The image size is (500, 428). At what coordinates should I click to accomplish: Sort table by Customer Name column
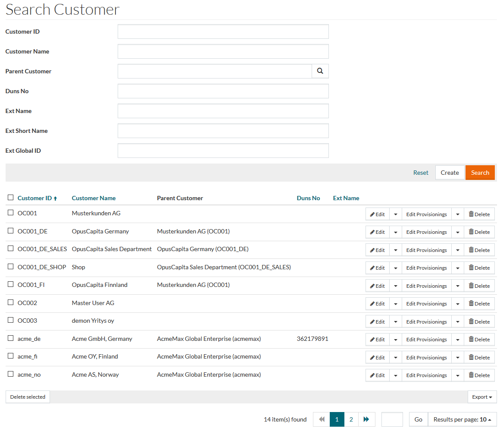tap(94, 198)
